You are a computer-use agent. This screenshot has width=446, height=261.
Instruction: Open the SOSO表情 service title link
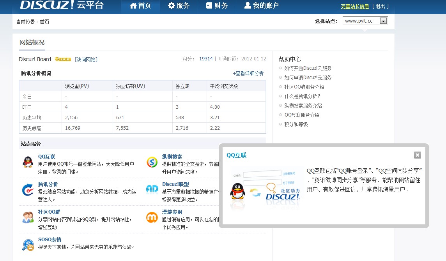50,240
